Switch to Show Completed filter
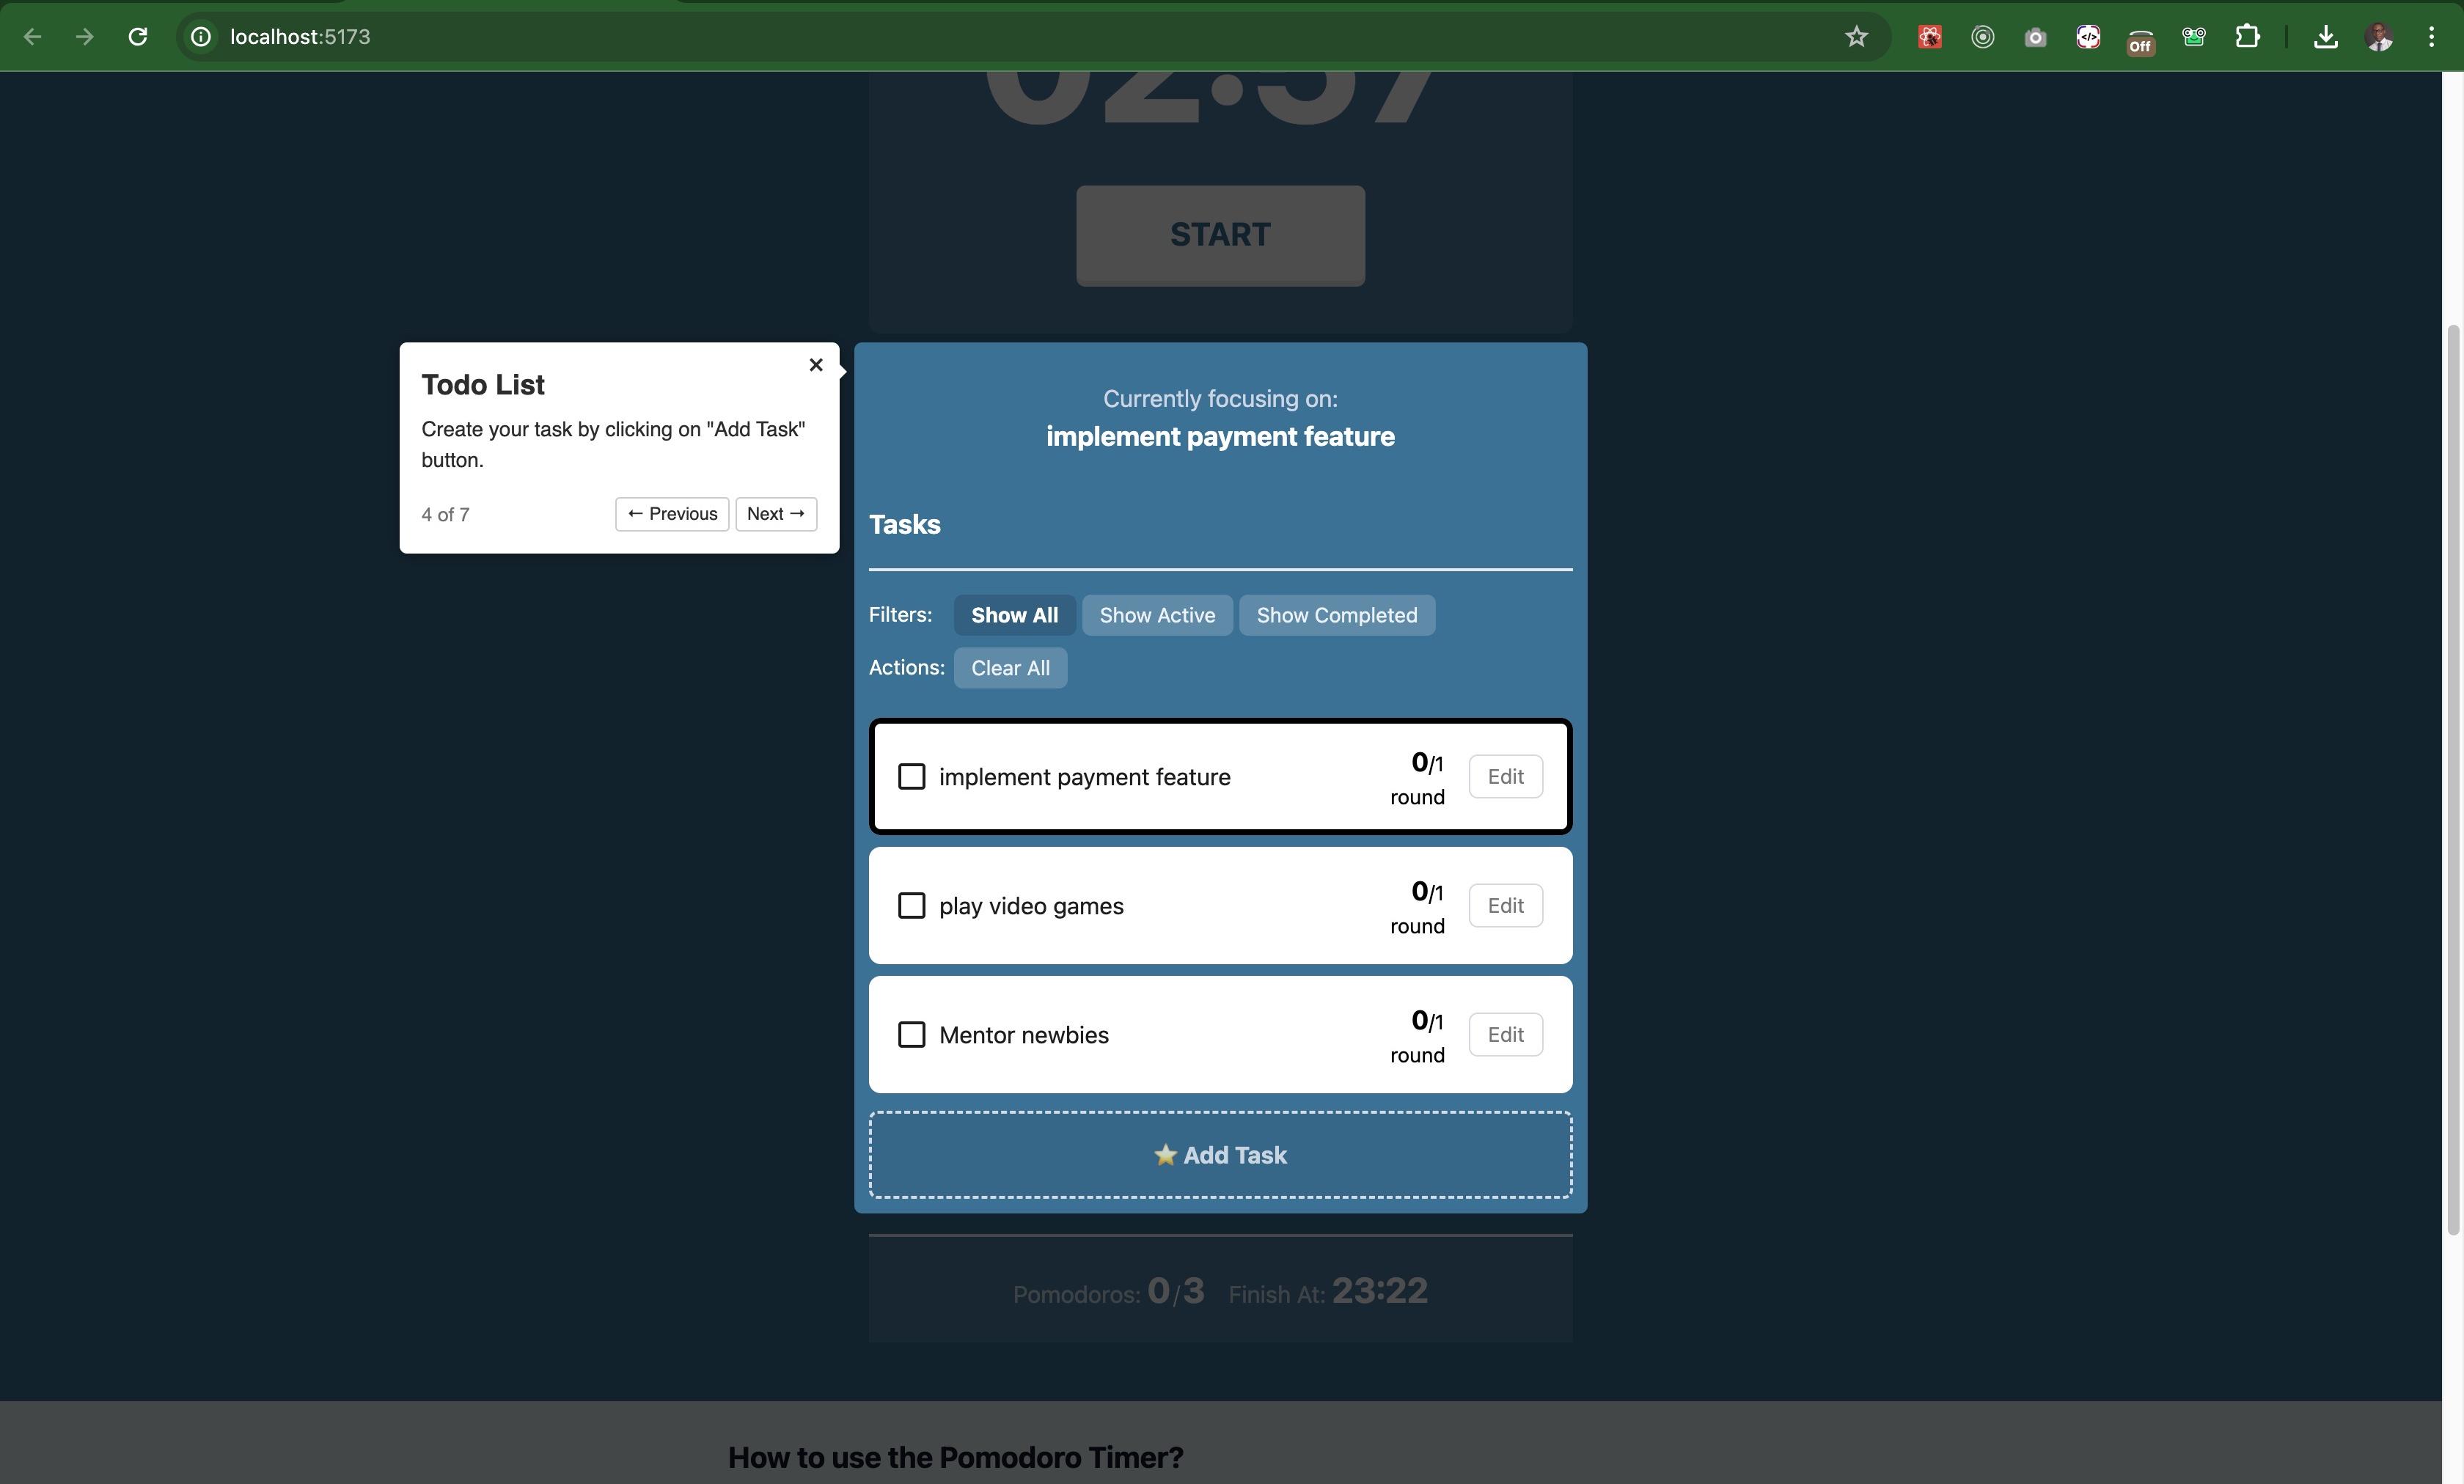The image size is (2464, 1484). (1336, 615)
